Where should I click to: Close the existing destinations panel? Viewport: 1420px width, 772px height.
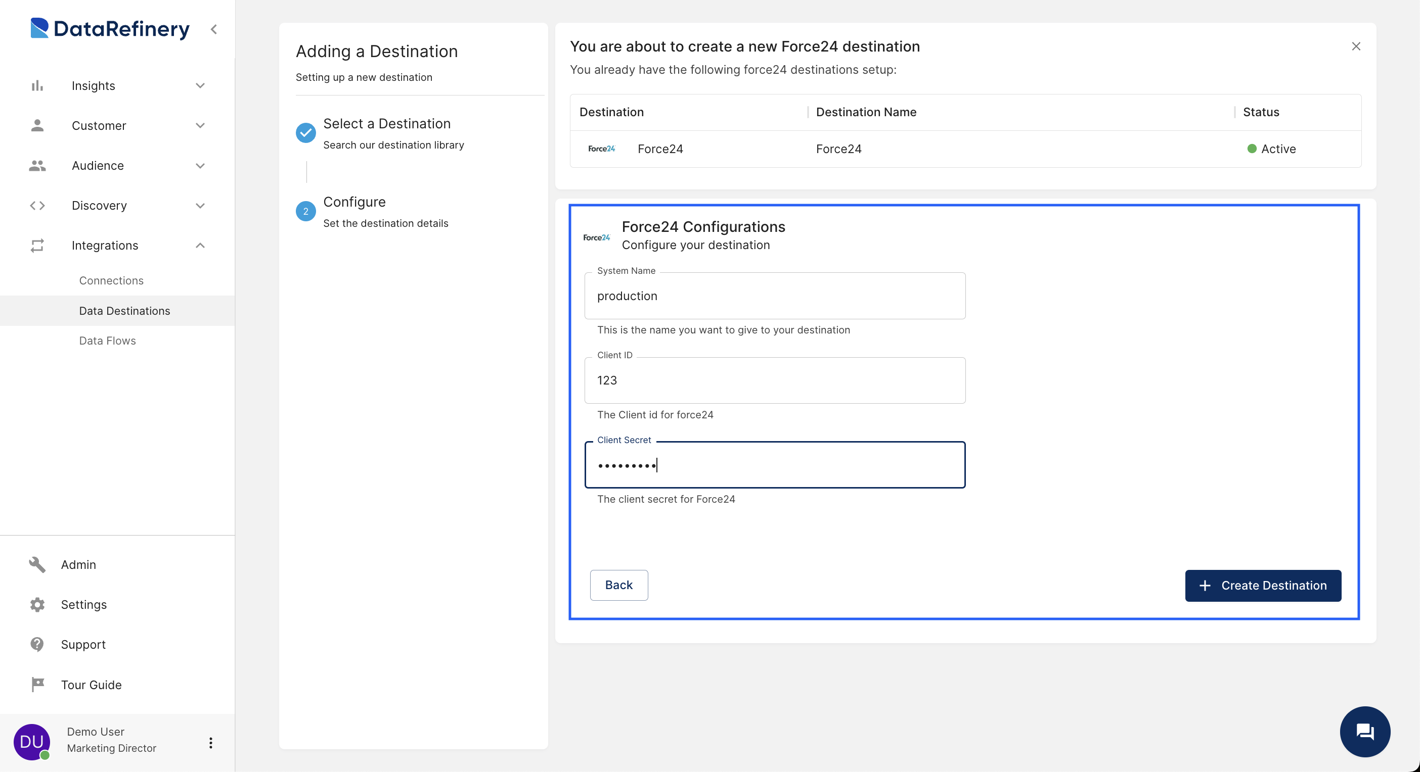[1356, 46]
